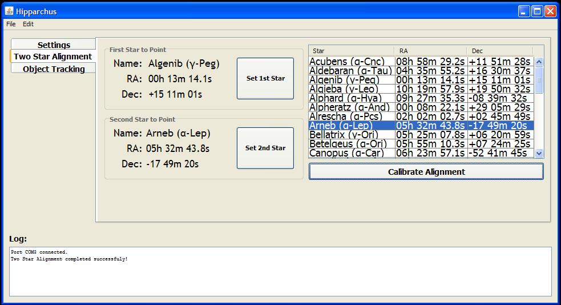
Task: Go to the Object Tracking tab
Action: (54, 69)
